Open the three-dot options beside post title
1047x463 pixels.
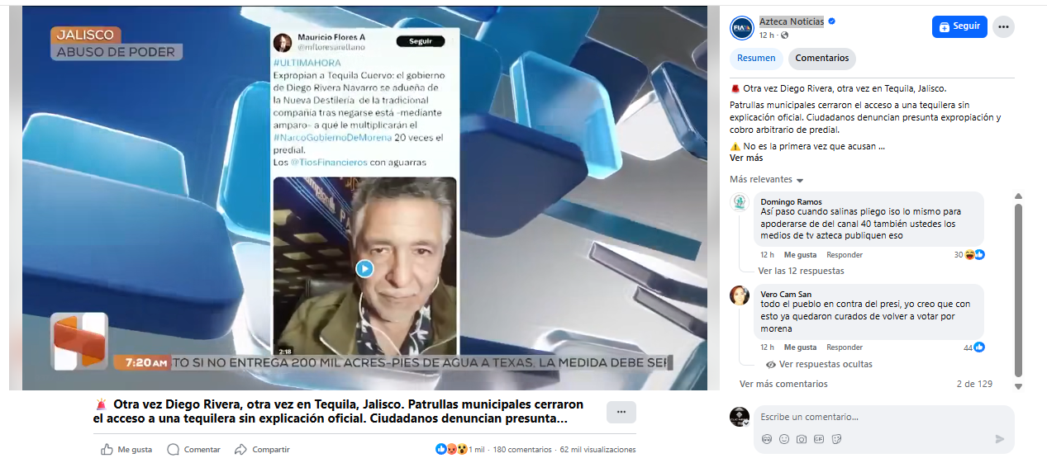[x=621, y=412]
